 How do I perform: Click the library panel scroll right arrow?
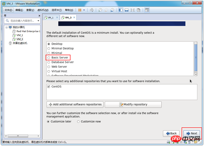point(38,136)
